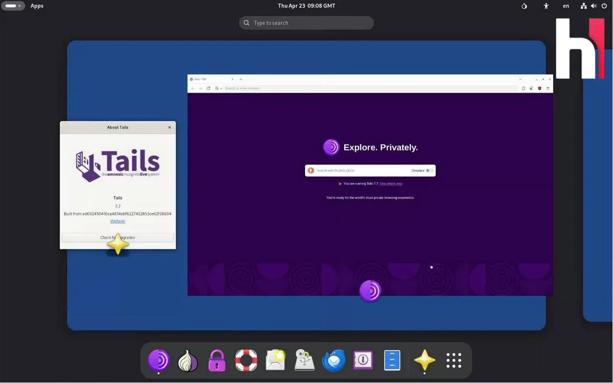Toggle the workspace indicator pill at top-left
613x383 pixels.
coord(13,6)
